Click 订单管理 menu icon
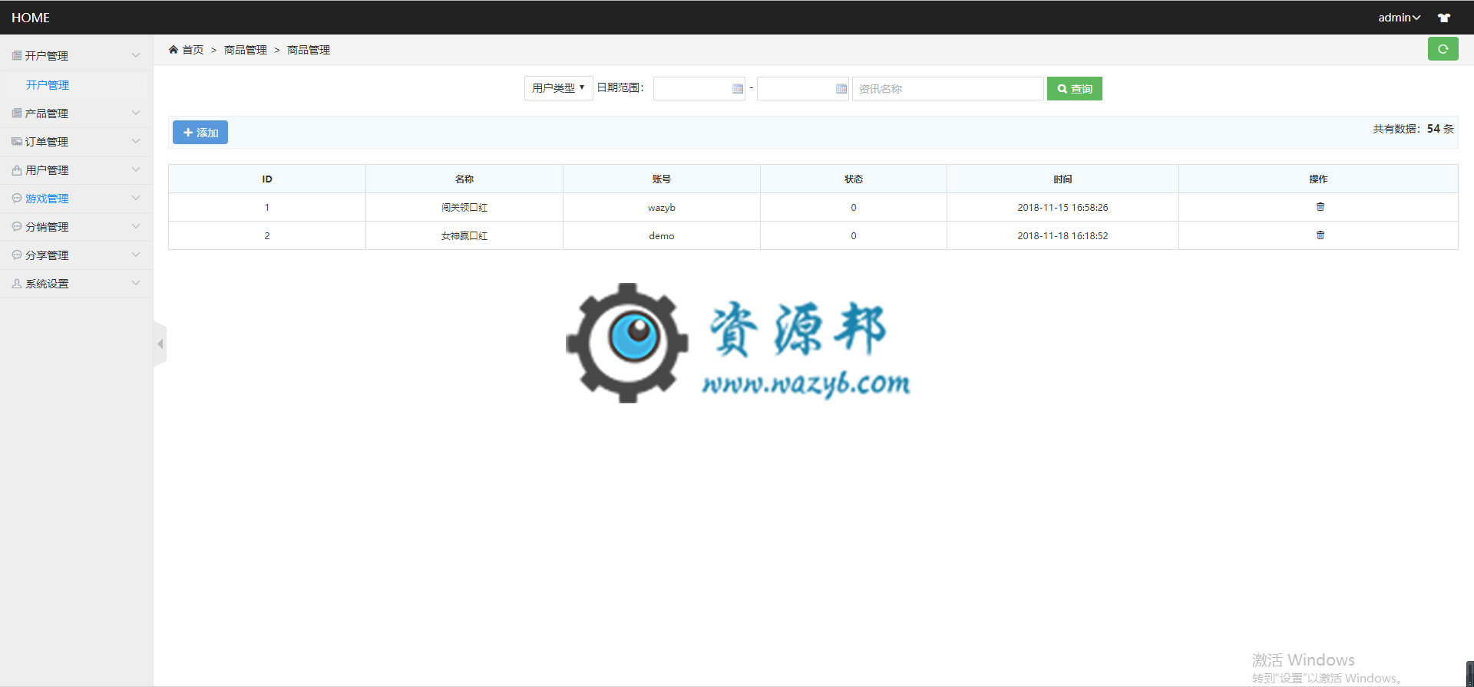This screenshot has width=1474, height=687. coord(17,141)
